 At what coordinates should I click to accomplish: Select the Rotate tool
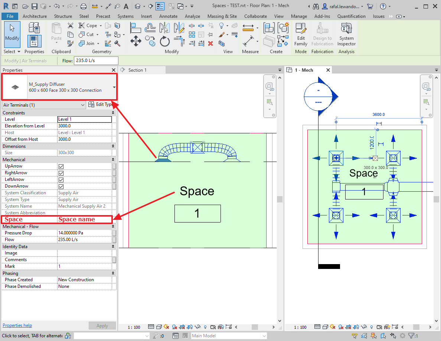point(164,42)
